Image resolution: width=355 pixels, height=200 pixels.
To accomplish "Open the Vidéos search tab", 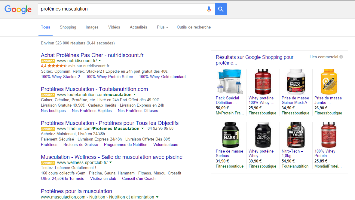I will 114,27.
